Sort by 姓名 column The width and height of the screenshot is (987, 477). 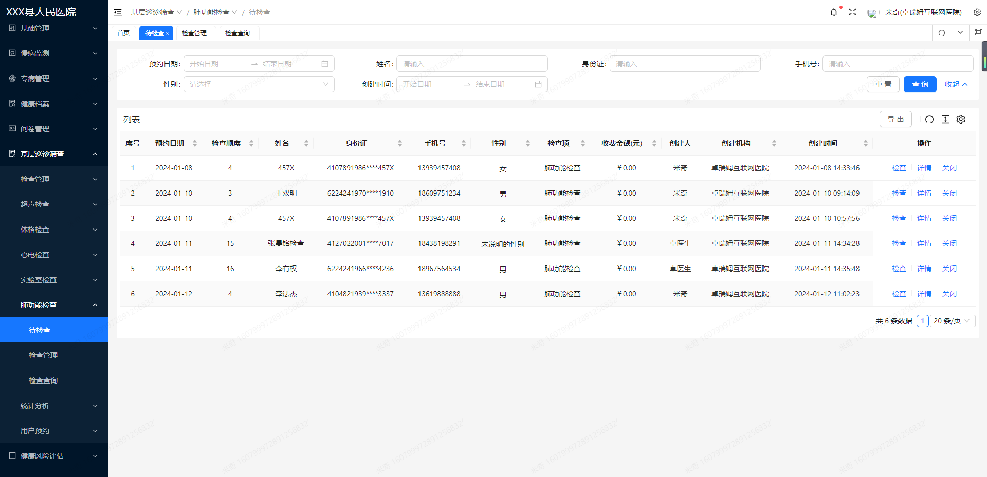coord(306,143)
